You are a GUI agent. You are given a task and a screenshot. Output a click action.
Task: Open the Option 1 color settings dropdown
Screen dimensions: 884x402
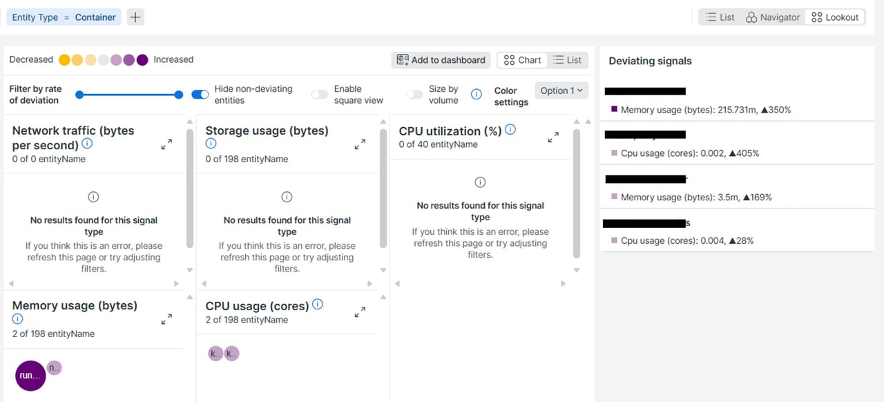click(561, 90)
